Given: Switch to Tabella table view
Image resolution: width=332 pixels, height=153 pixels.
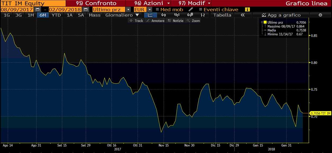Looking at the screenshot, I should [222, 15].
